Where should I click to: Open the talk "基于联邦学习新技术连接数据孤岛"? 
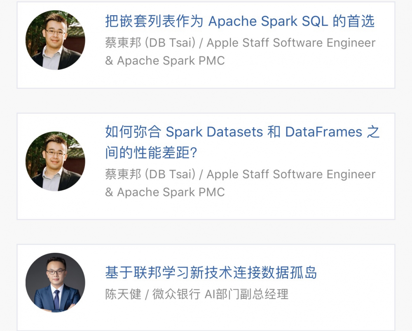click(x=211, y=273)
